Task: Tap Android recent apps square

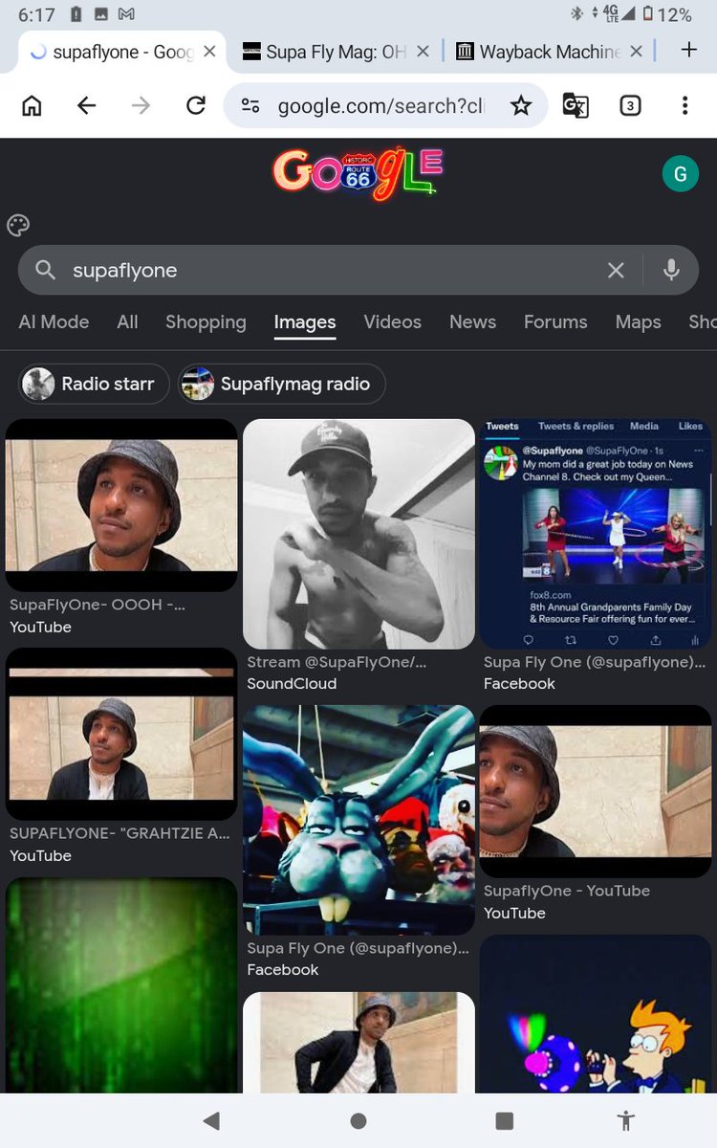Action: (x=505, y=1120)
